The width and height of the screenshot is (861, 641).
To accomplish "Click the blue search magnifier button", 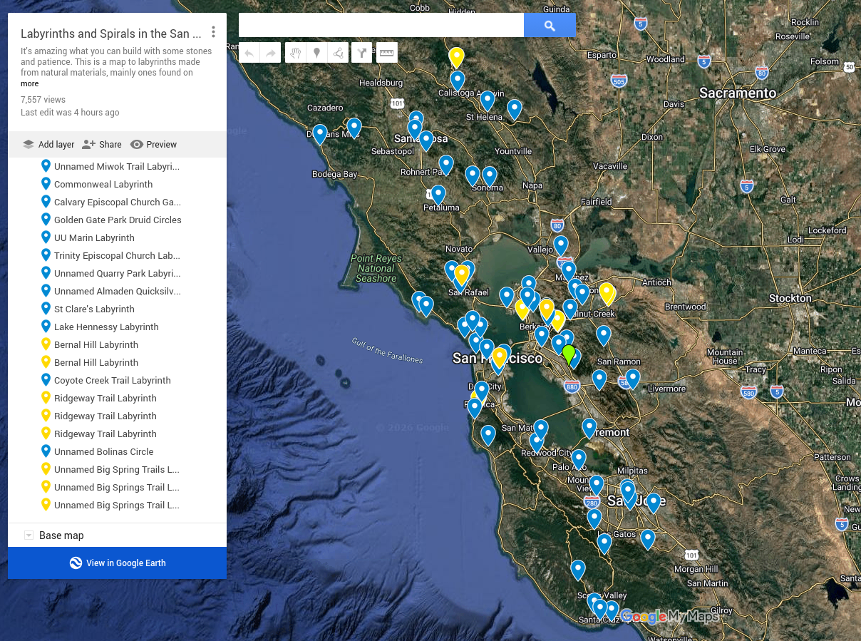I will (550, 25).
